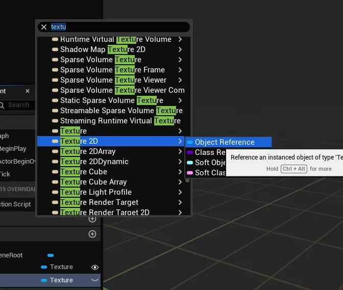The height and width of the screenshot is (290, 343).
Task: Click the purple Class Reference pill icon
Action: coord(190,152)
